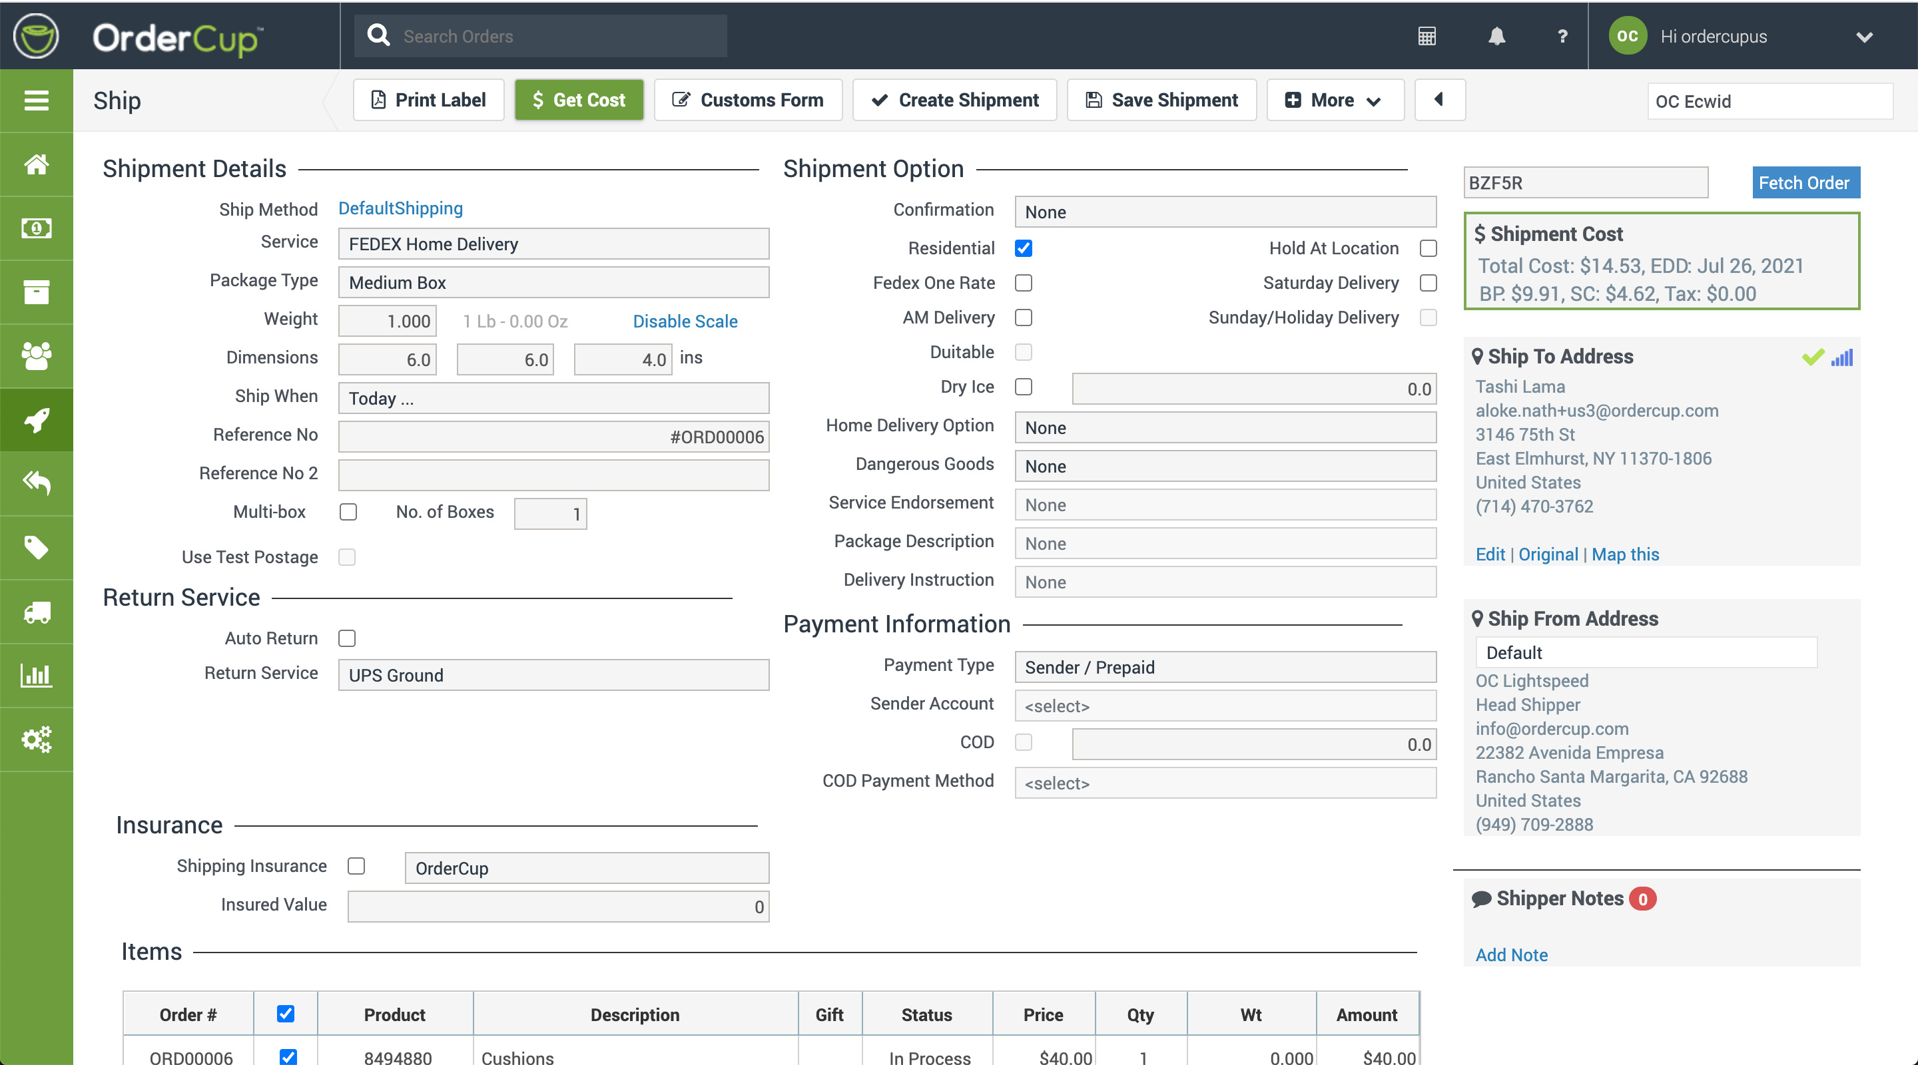Viewport: 1918px width, 1065px height.
Task: Click the Weight input field
Action: point(387,321)
